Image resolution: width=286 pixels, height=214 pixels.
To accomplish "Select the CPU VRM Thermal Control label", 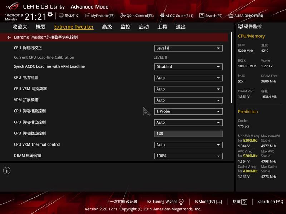I will [37, 144].
